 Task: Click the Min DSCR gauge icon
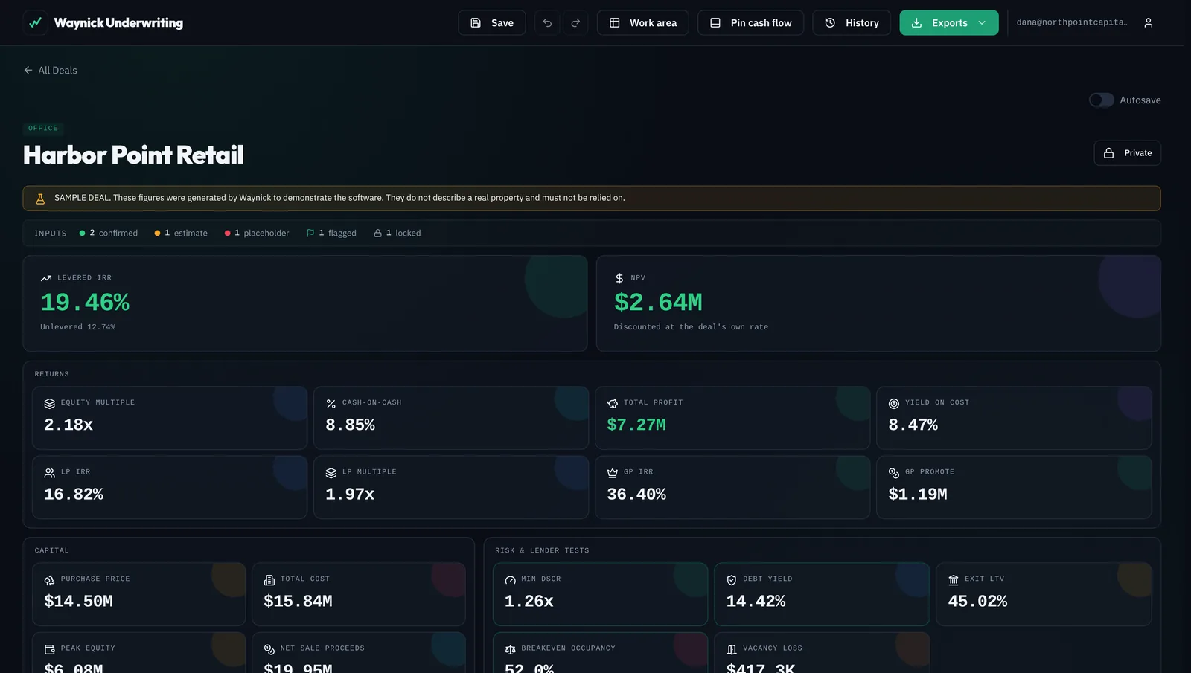[x=510, y=580]
